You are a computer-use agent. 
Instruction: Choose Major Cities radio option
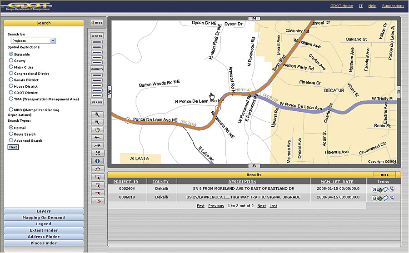tap(11, 67)
